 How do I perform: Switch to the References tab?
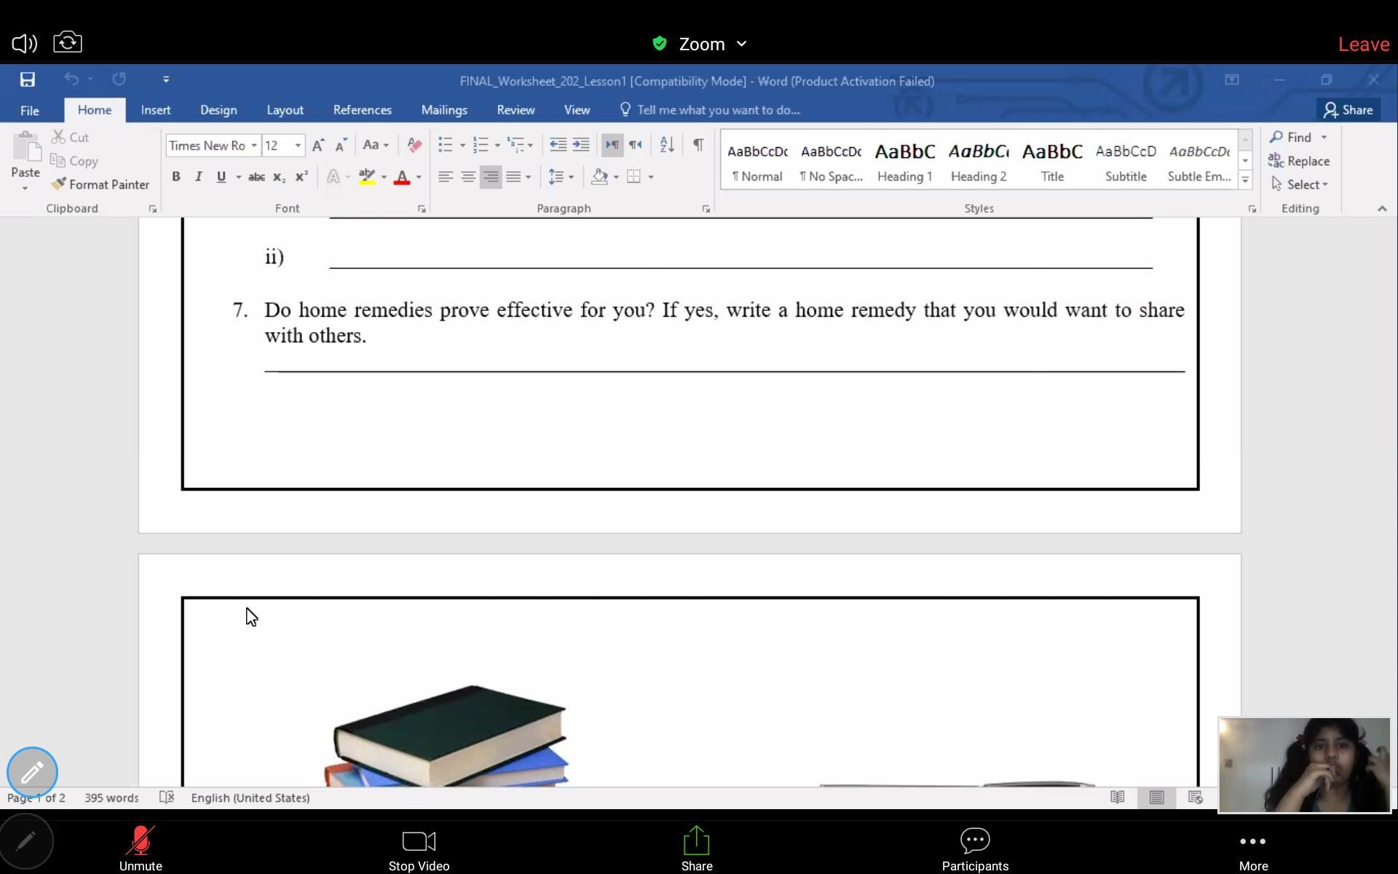[362, 110]
